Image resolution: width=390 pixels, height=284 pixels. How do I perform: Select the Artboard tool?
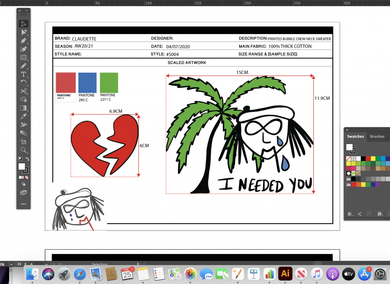click(x=23, y=142)
